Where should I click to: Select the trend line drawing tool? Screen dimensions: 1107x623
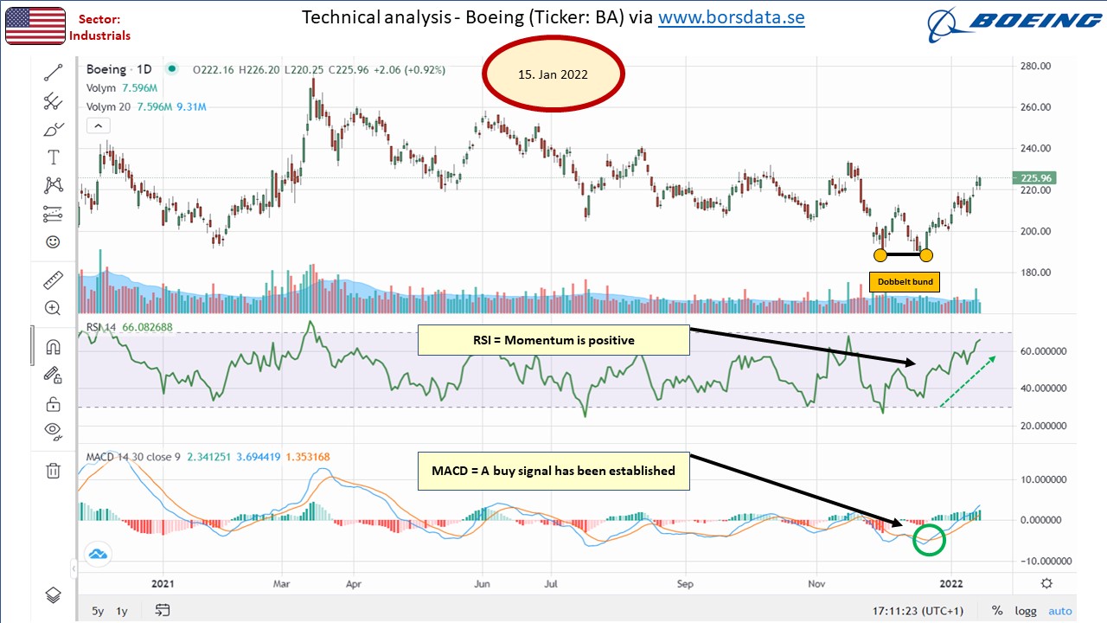click(53, 72)
